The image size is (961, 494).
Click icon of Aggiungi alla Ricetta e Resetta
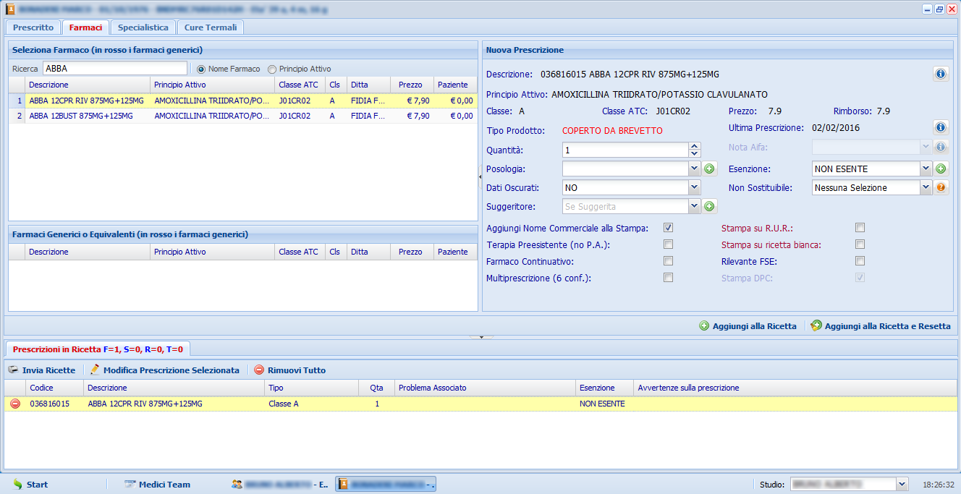(x=816, y=326)
